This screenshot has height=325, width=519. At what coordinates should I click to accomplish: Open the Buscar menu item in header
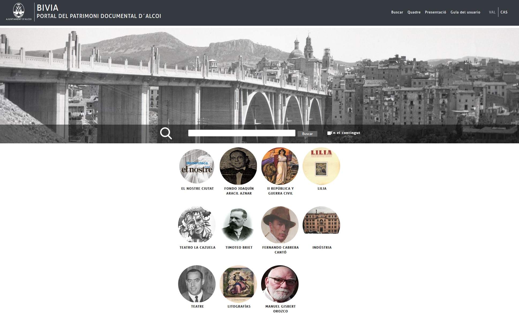397,12
